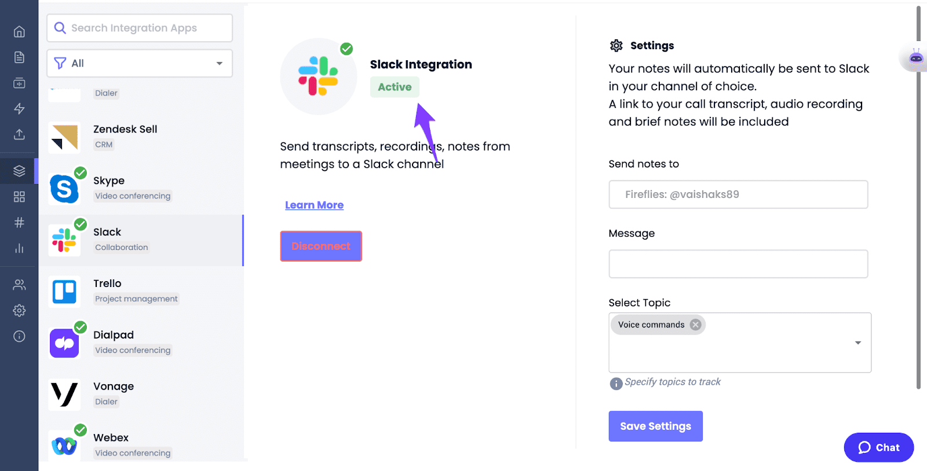Select the Meetings recorder sidebar icon
The width and height of the screenshot is (927, 471).
(19, 83)
